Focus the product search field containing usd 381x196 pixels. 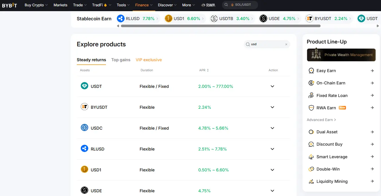[x=267, y=44]
